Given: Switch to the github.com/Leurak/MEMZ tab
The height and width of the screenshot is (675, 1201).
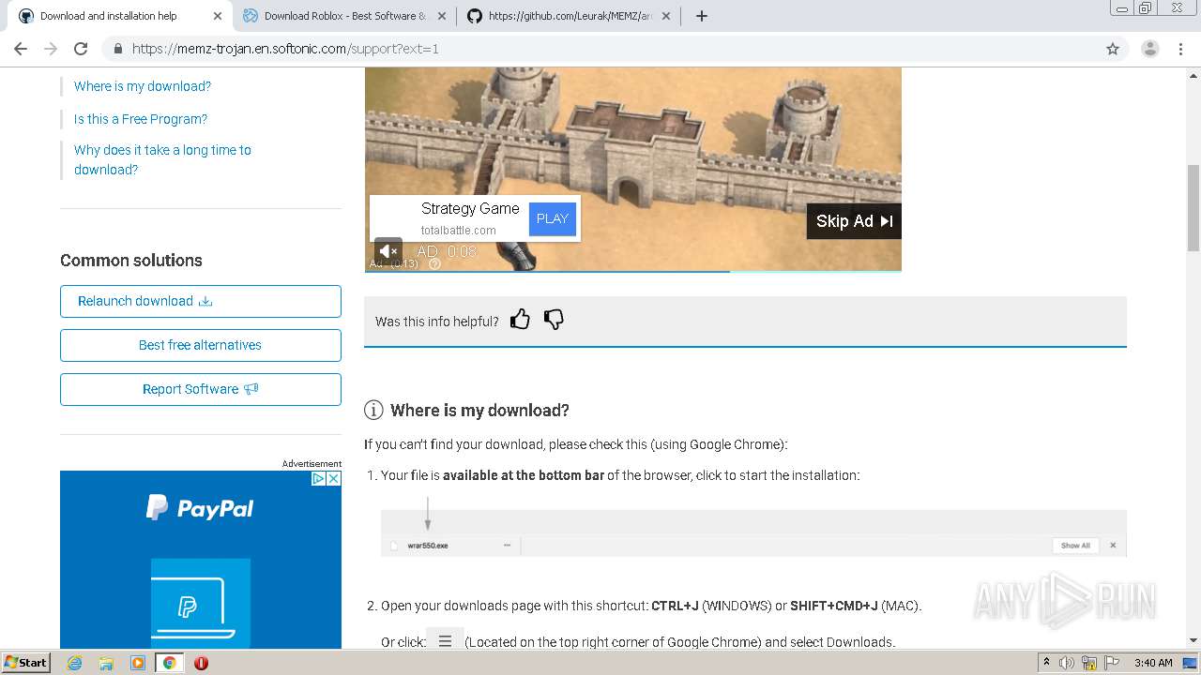Looking at the screenshot, I should [570, 16].
